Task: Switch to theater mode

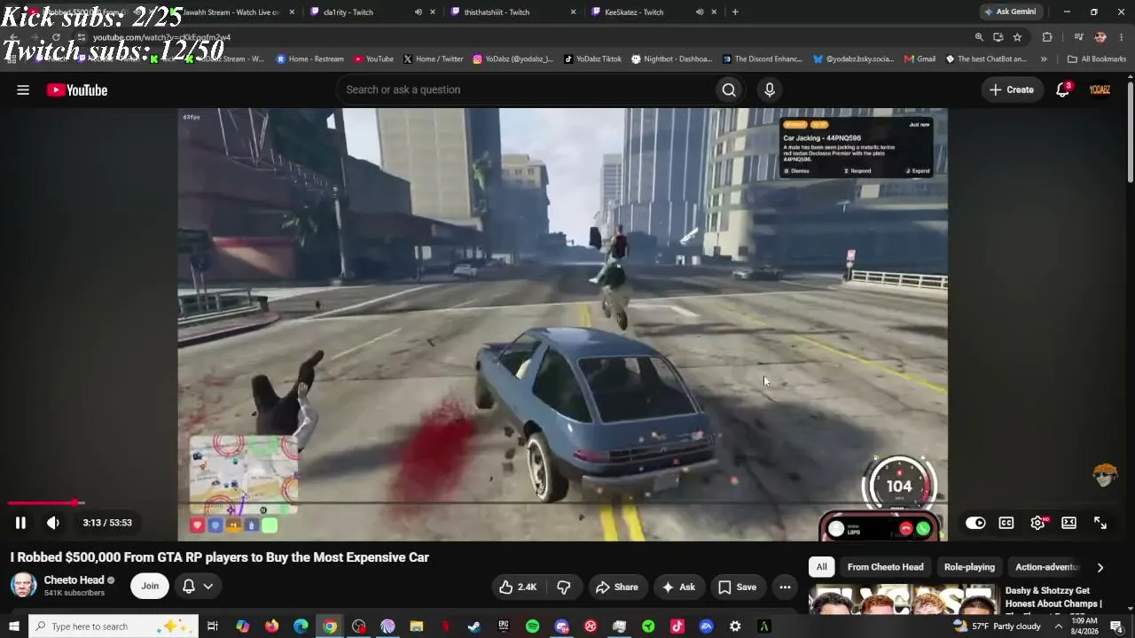Action: click(1068, 523)
